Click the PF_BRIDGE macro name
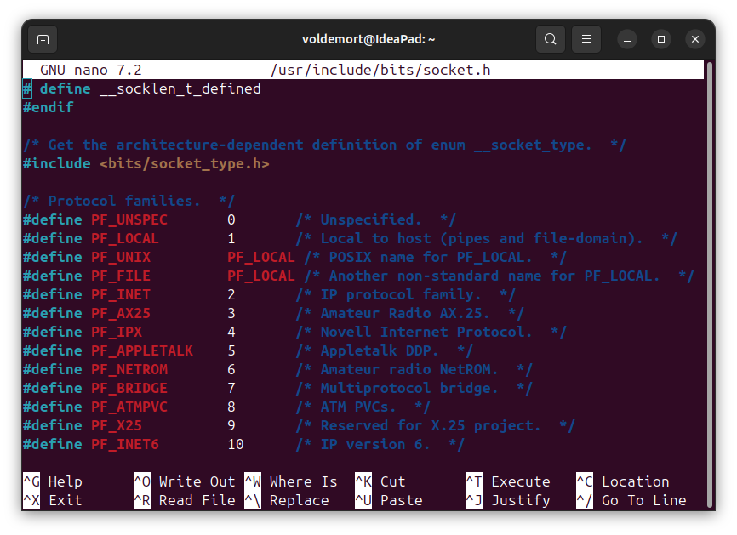 [x=129, y=389]
